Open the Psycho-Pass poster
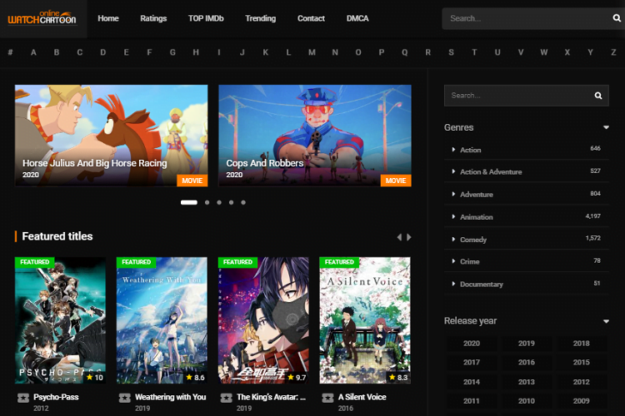The image size is (625, 416). point(60,320)
